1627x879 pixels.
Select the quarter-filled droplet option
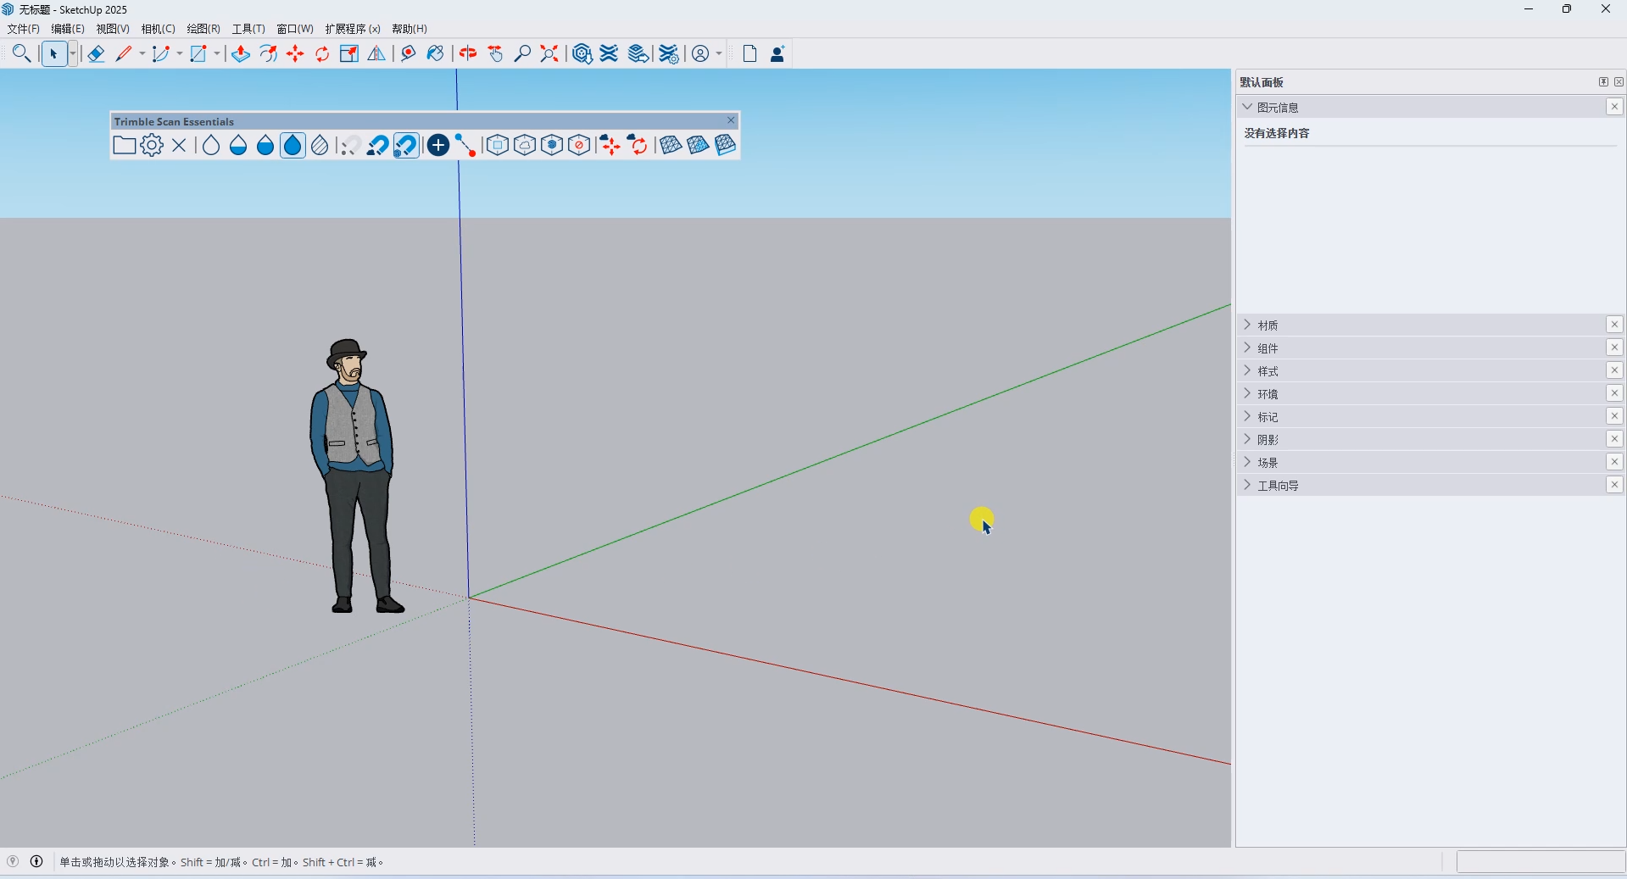238,146
